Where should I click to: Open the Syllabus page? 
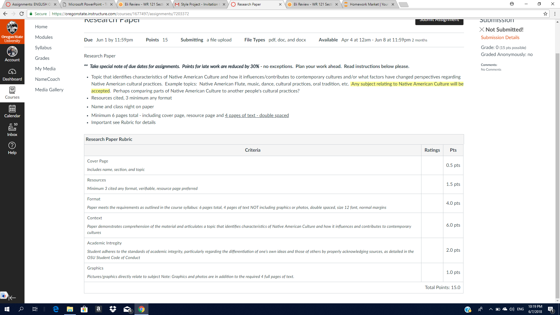pos(43,48)
